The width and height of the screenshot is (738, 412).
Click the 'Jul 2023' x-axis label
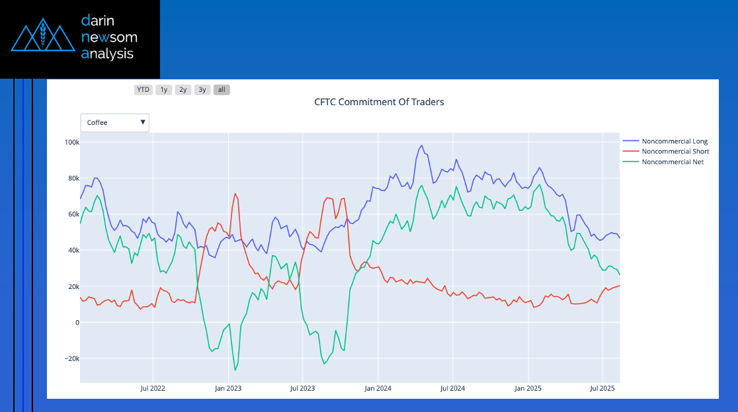(x=303, y=389)
